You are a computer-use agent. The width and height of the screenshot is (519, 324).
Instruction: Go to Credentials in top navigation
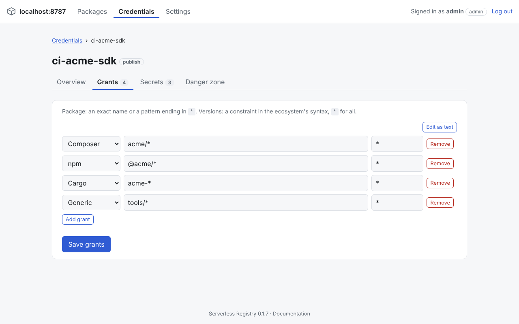pos(136,11)
